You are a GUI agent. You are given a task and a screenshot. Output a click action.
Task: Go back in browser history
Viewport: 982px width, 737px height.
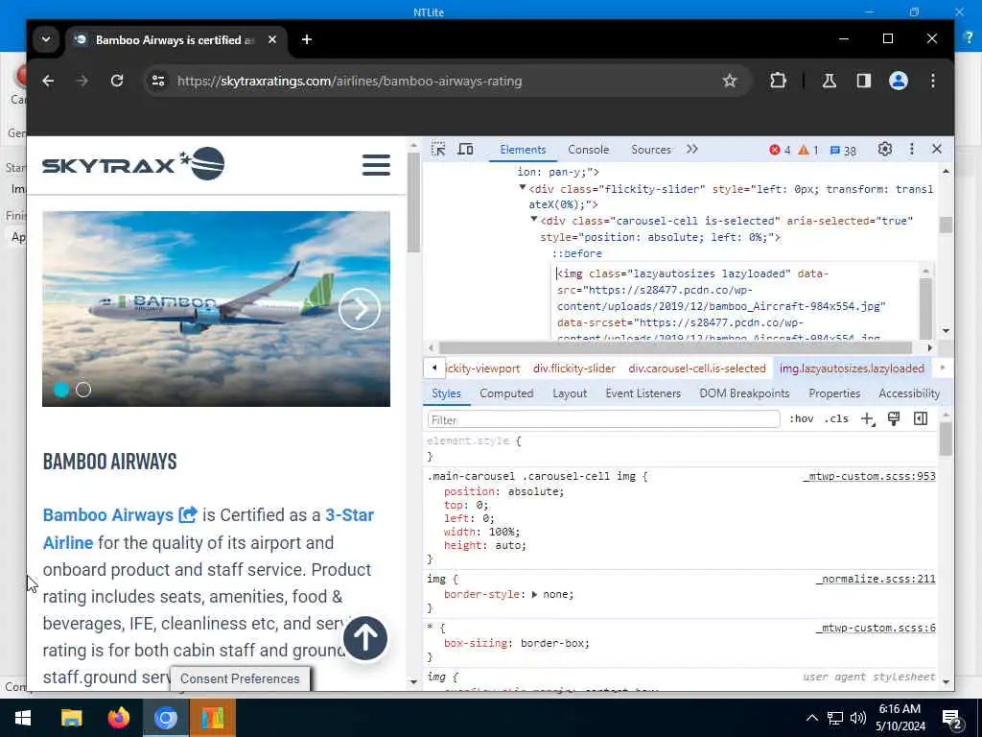pyautogui.click(x=48, y=81)
